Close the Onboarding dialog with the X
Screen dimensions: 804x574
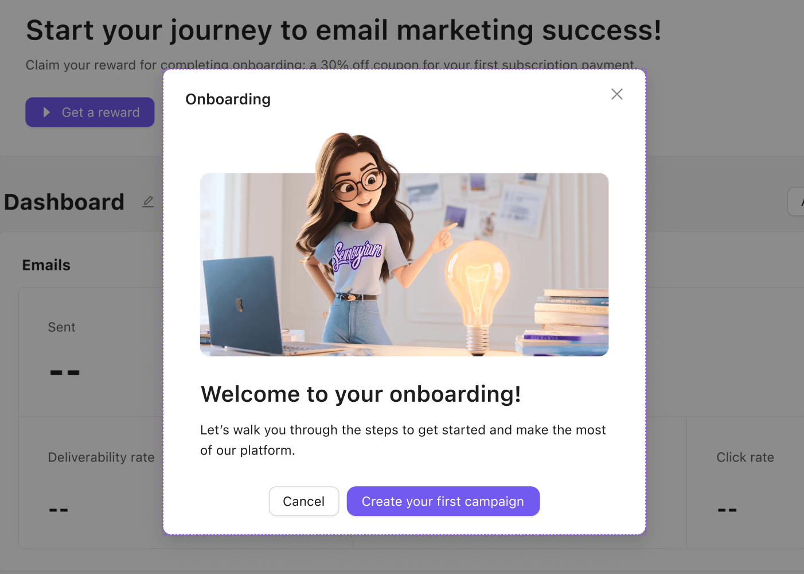(616, 94)
